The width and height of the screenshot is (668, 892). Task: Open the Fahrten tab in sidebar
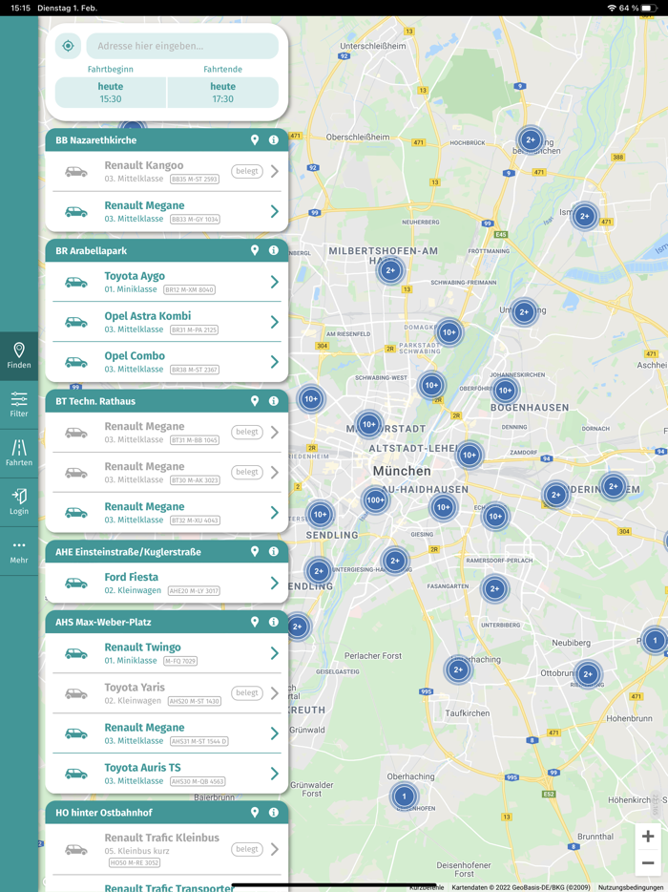click(x=19, y=454)
